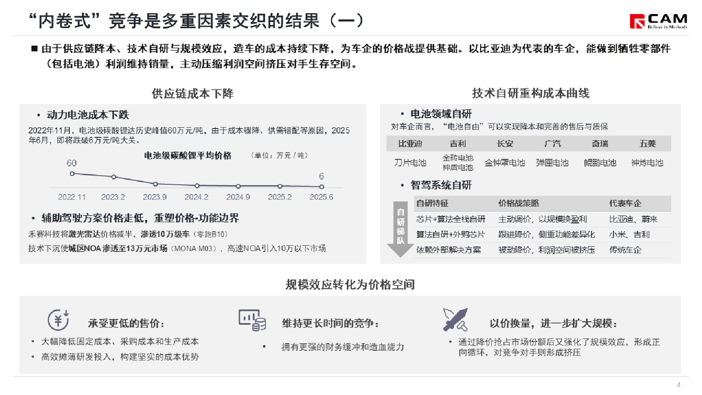Viewport: 702px width, 395px height.
Task: Click the 6 data label on chart
Action: point(321,176)
